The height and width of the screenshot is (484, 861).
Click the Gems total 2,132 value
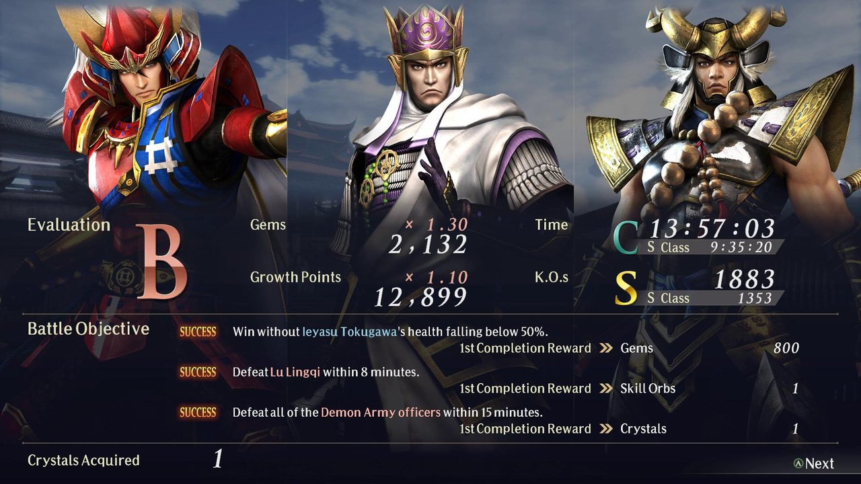coord(428,245)
